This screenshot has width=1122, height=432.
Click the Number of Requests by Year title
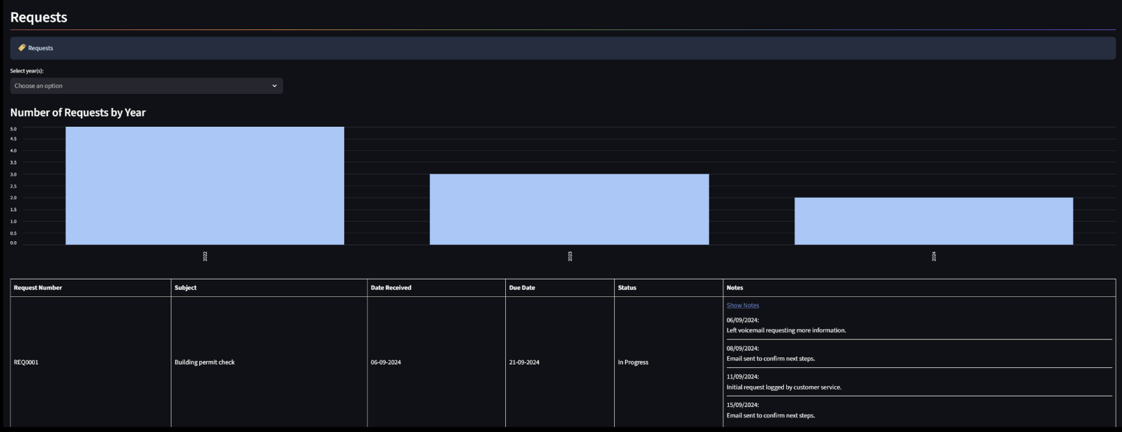click(x=78, y=113)
